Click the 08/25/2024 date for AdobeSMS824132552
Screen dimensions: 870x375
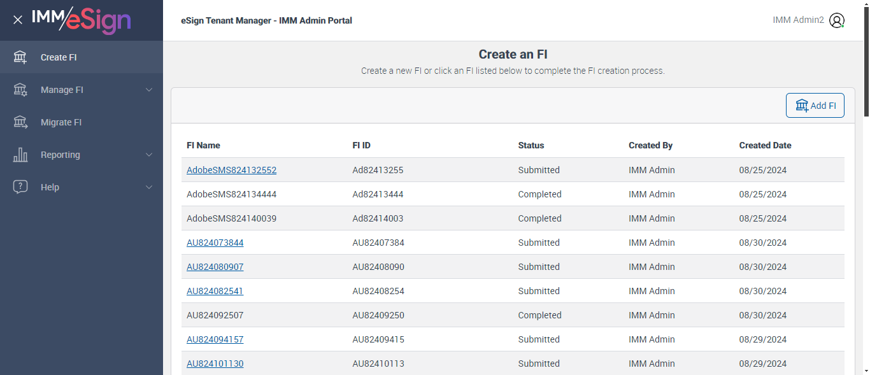763,170
